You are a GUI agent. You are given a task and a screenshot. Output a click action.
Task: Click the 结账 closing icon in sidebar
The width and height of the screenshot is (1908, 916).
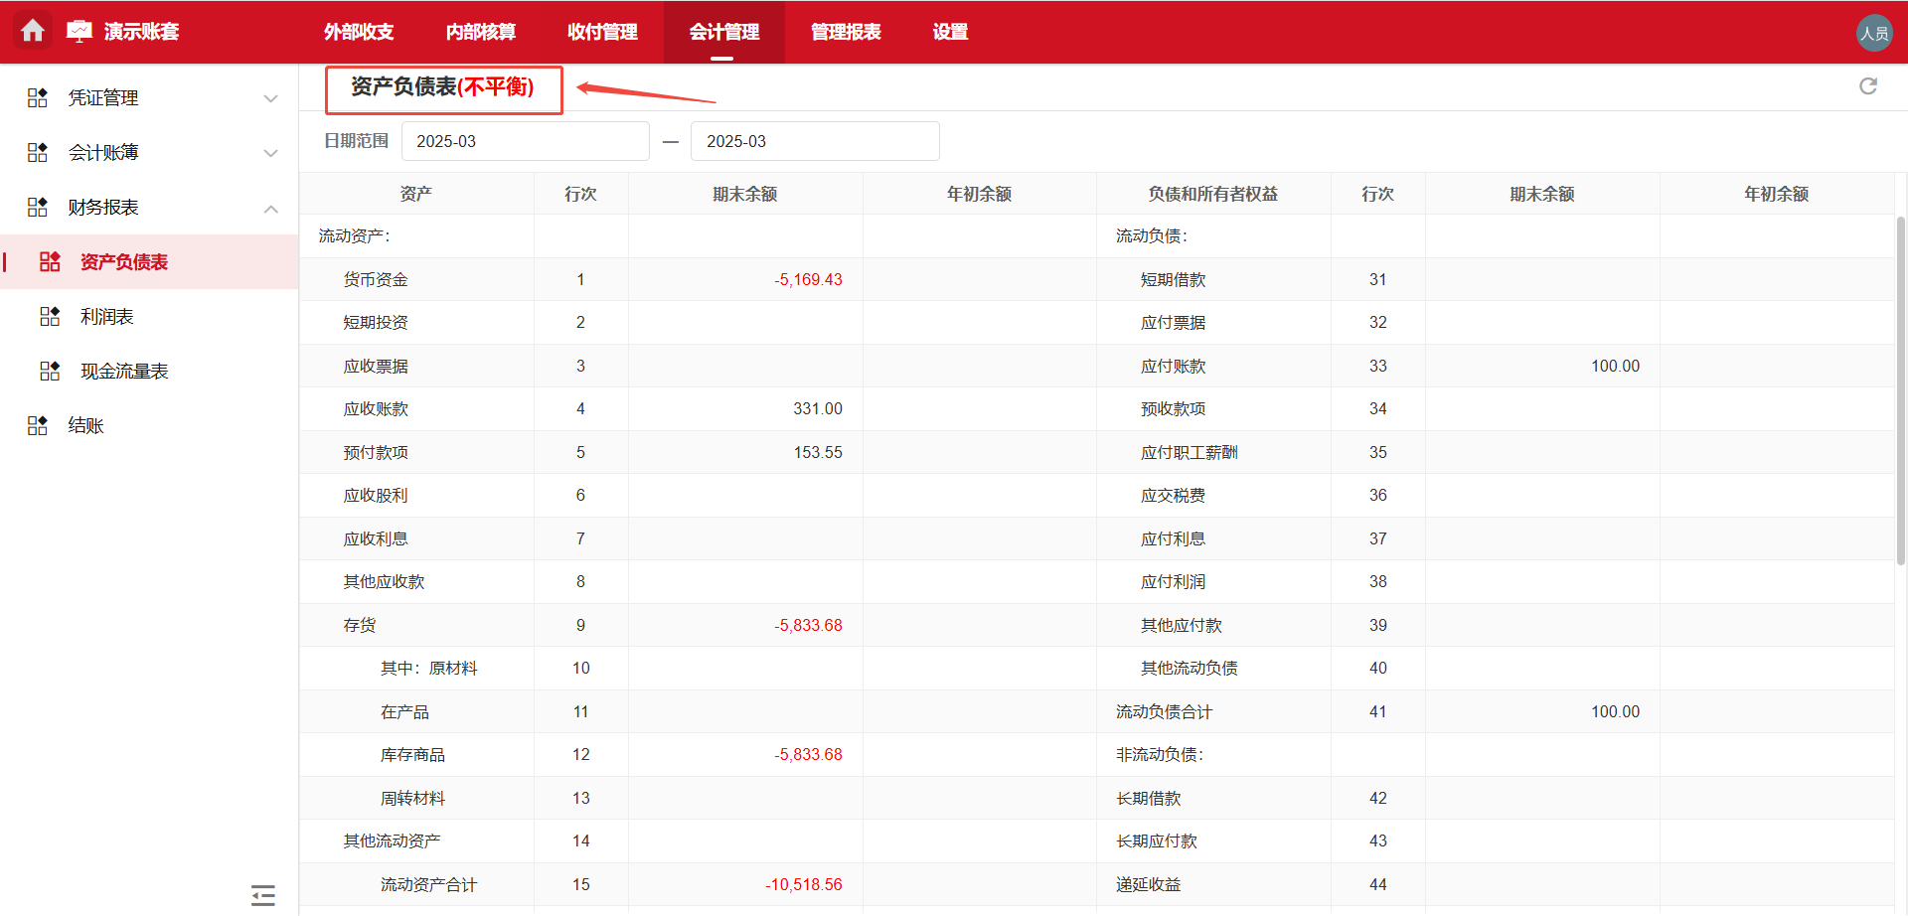click(x=37, y=424)
